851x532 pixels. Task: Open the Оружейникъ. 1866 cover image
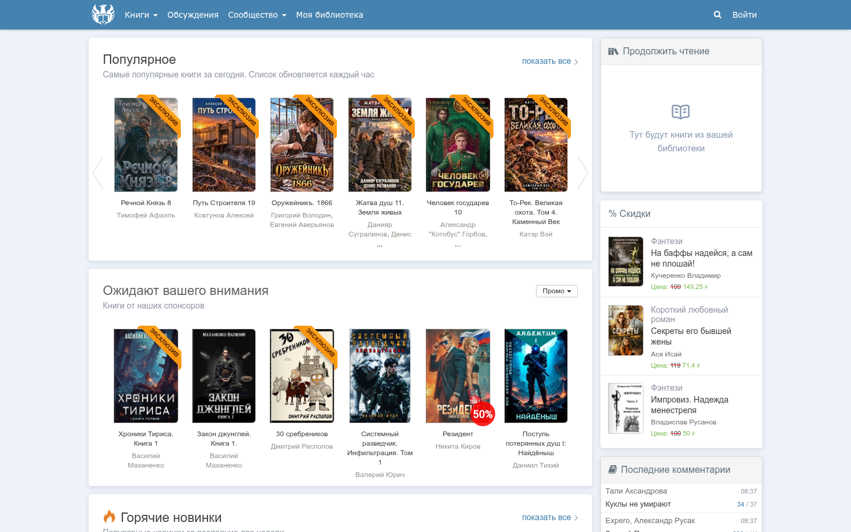[x=302, y=145]
